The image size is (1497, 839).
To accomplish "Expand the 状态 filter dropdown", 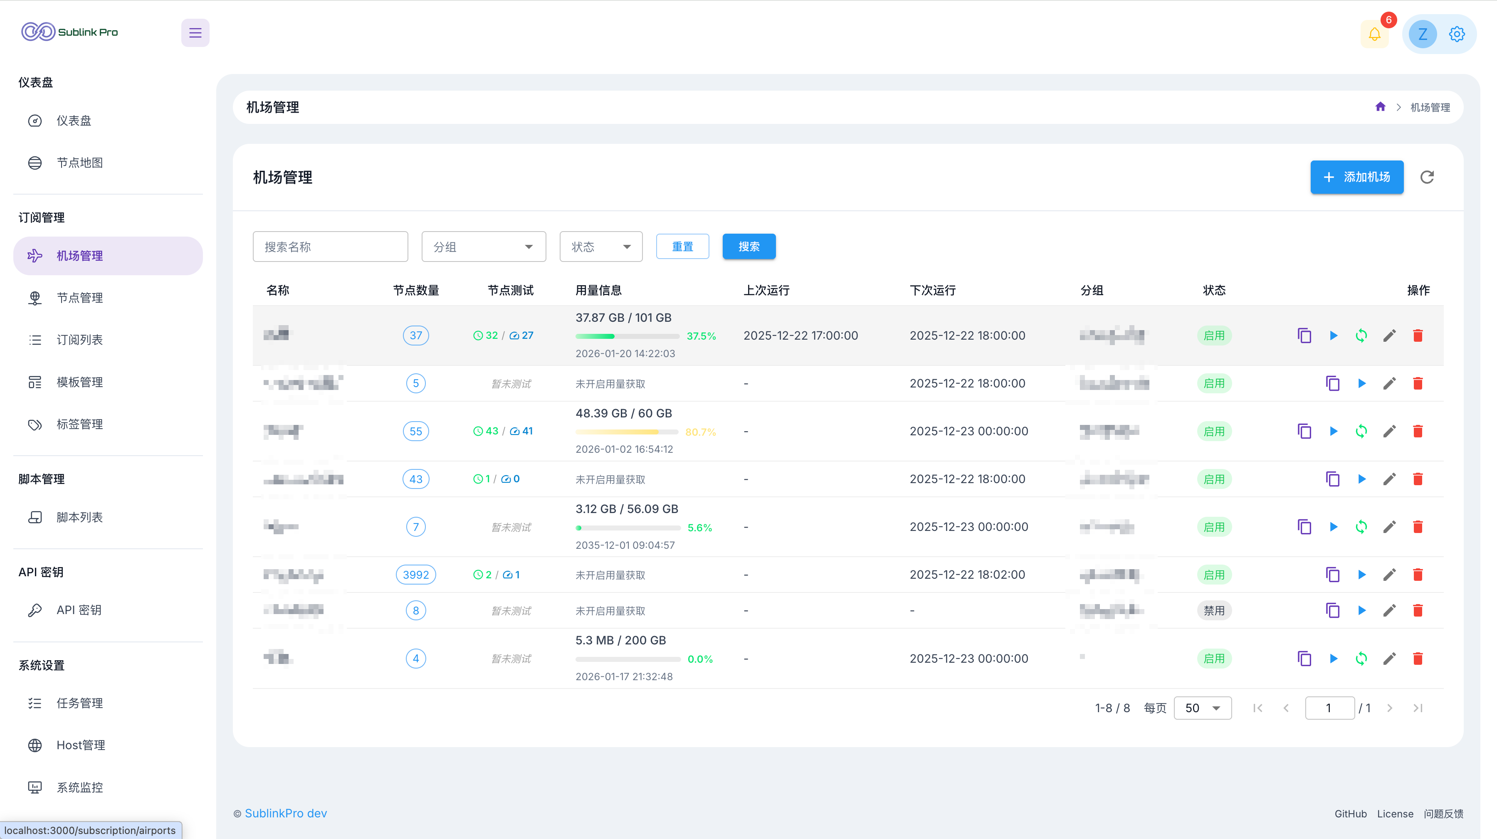I will point(601,247).
